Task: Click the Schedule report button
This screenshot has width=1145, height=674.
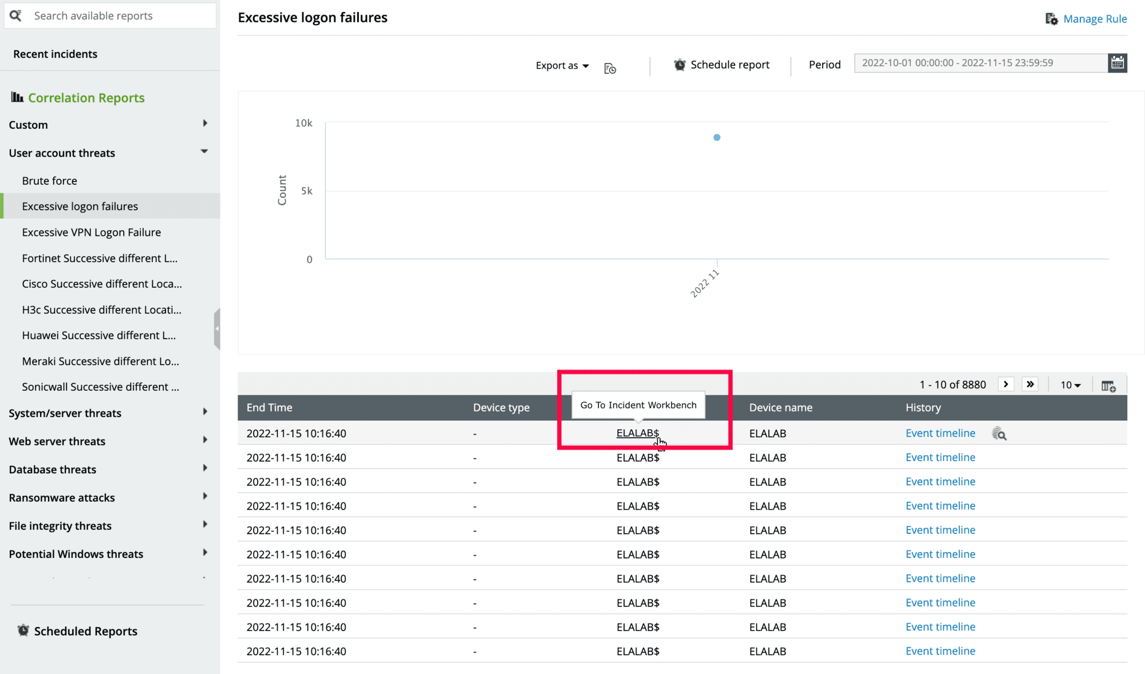Action: tap(721, 65)
